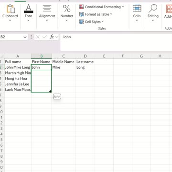
Task: Click the Format as Table icon
Action: (82, 14)
